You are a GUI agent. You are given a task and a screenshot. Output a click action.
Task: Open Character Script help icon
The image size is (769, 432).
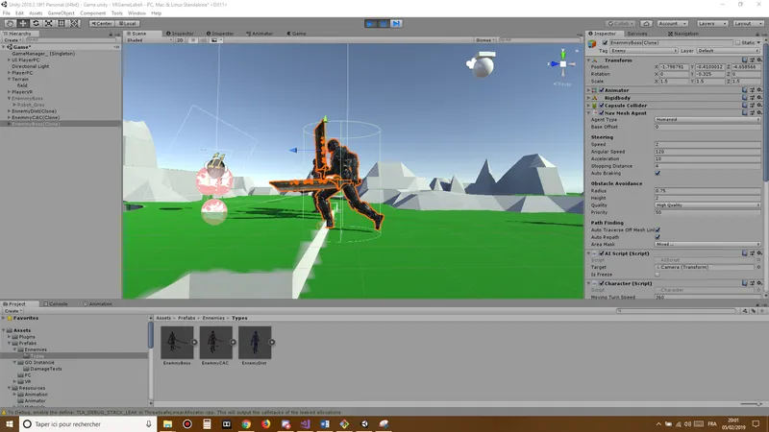[744, 283]
